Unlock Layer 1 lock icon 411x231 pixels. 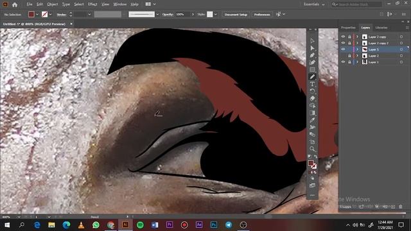[x=349, y=62]
